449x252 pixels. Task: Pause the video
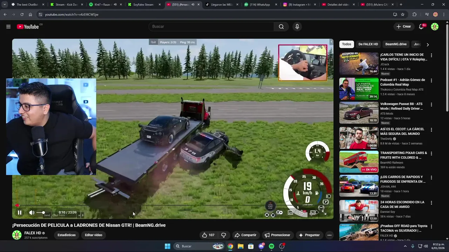[x=20, y=212]
